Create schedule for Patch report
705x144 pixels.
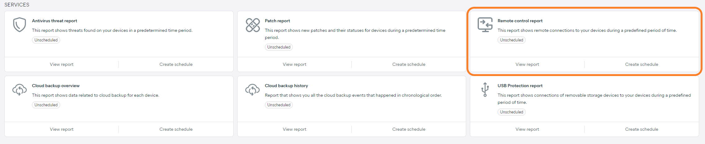(x=408, y=64)
